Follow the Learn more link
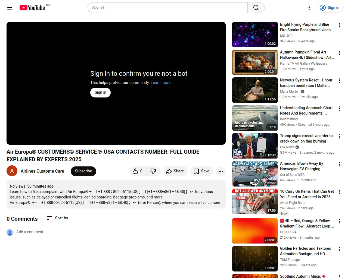The height and width of the screenshot is (278, 348). coord(160,83)
